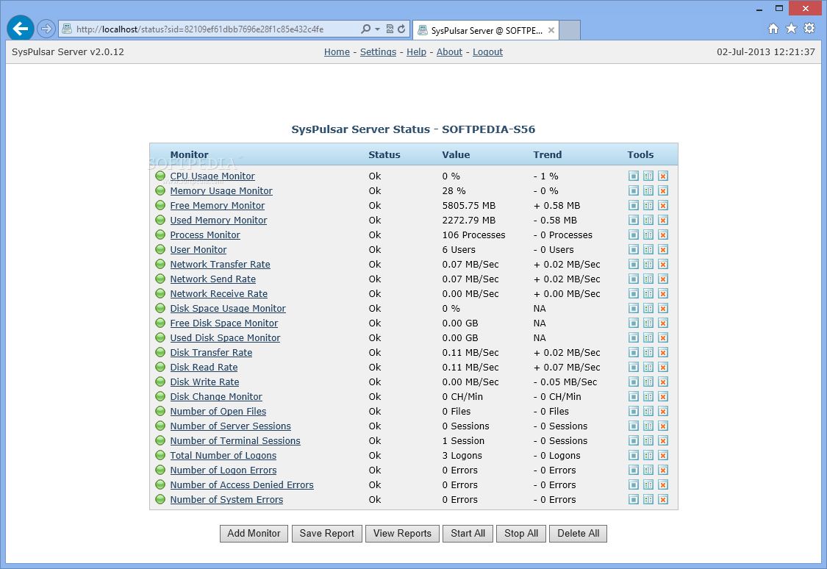Click the orange X icon for Disk Write Rate
The image size is (827, 569).
pos(663,382)
